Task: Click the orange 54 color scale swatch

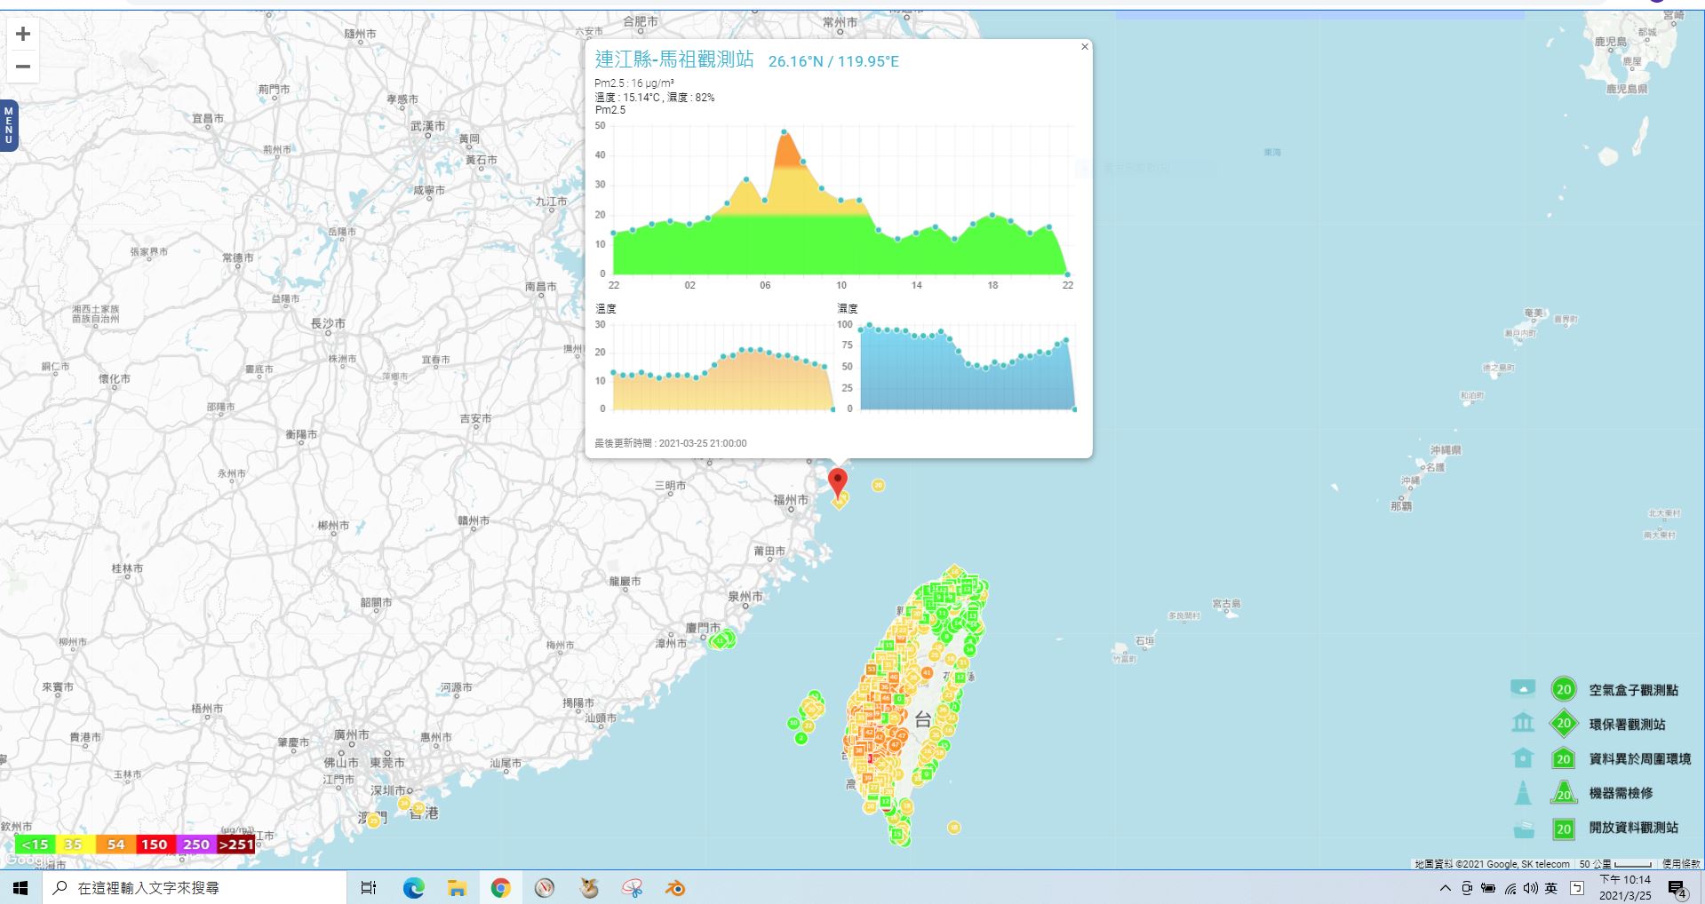Action: coord(116,845)
